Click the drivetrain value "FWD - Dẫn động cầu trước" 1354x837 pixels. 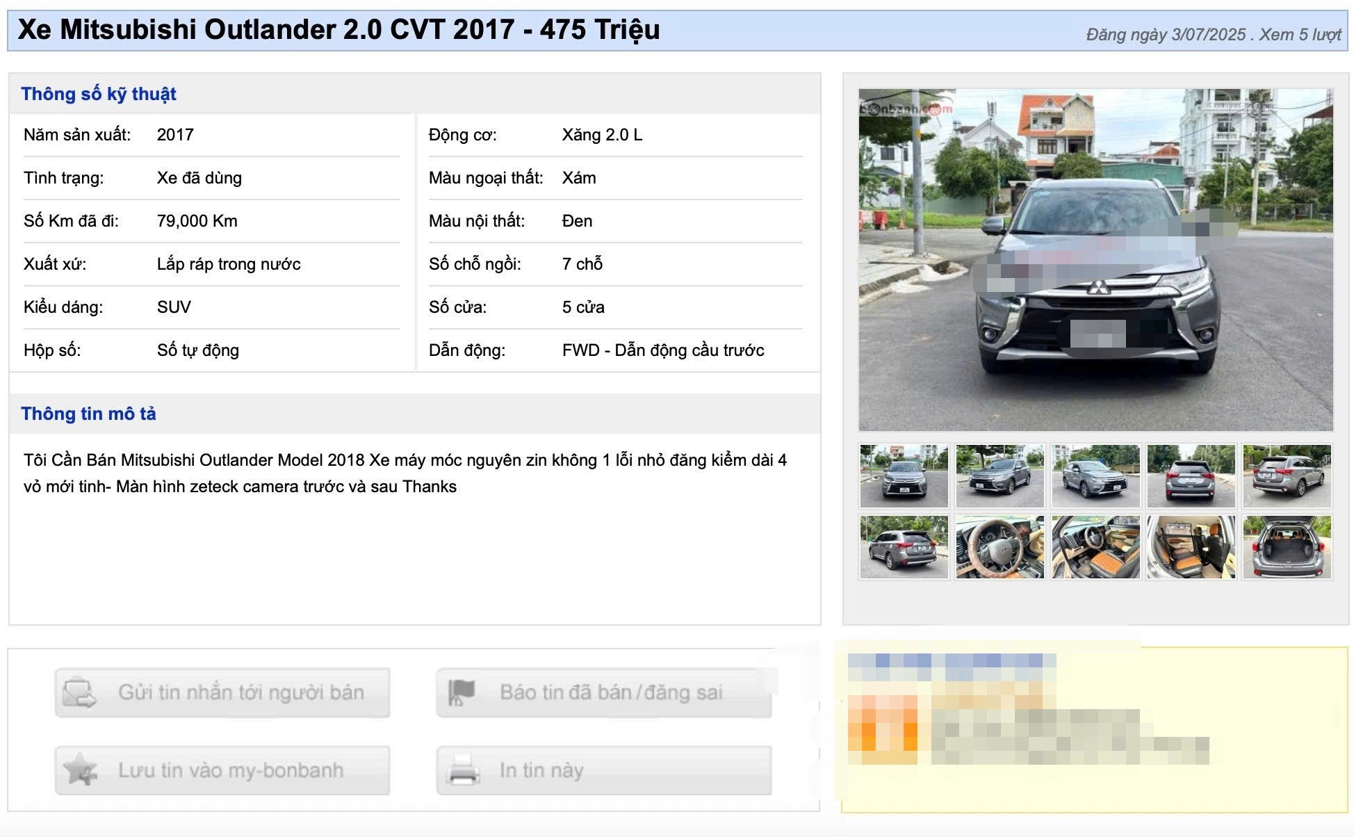click(x=663, y=350)
